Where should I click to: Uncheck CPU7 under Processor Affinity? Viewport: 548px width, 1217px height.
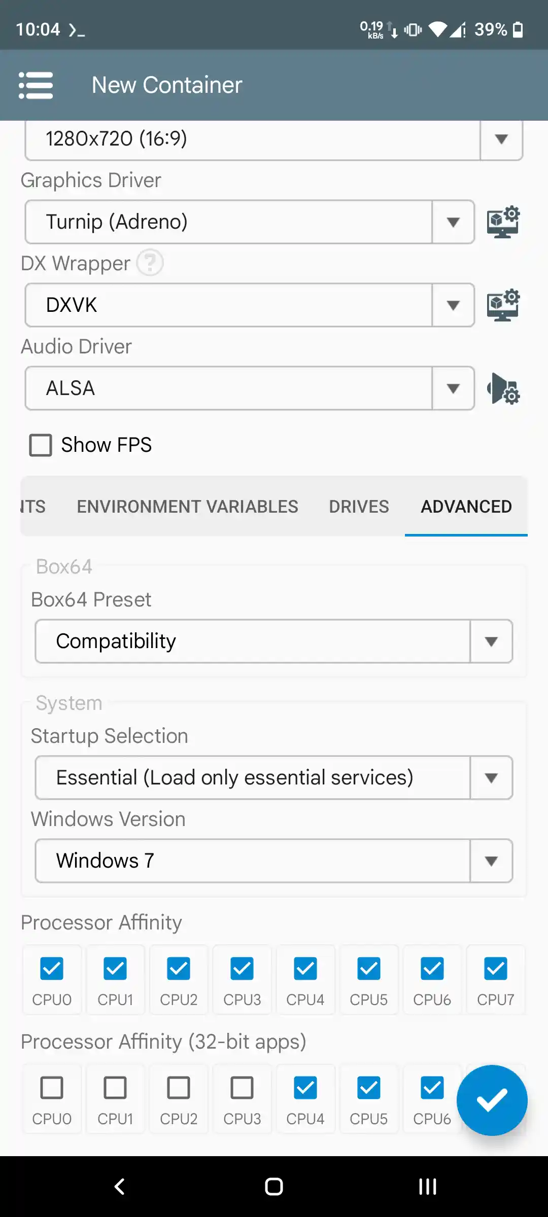click(x=495, y=969)
